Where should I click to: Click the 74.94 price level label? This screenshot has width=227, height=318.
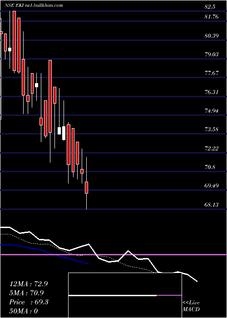(212, 111)
